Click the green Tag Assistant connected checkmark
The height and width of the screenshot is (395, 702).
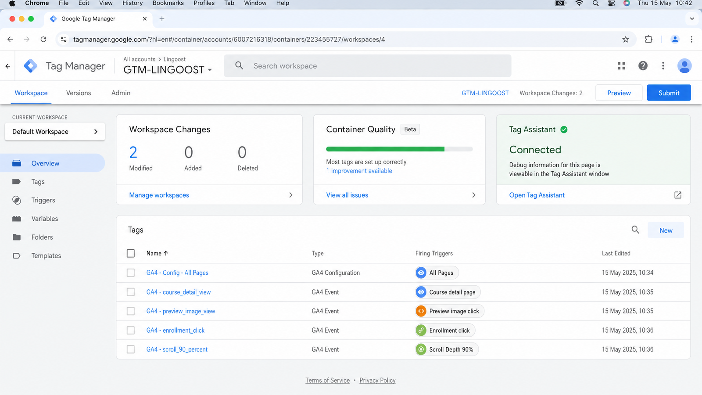[564, 129]
